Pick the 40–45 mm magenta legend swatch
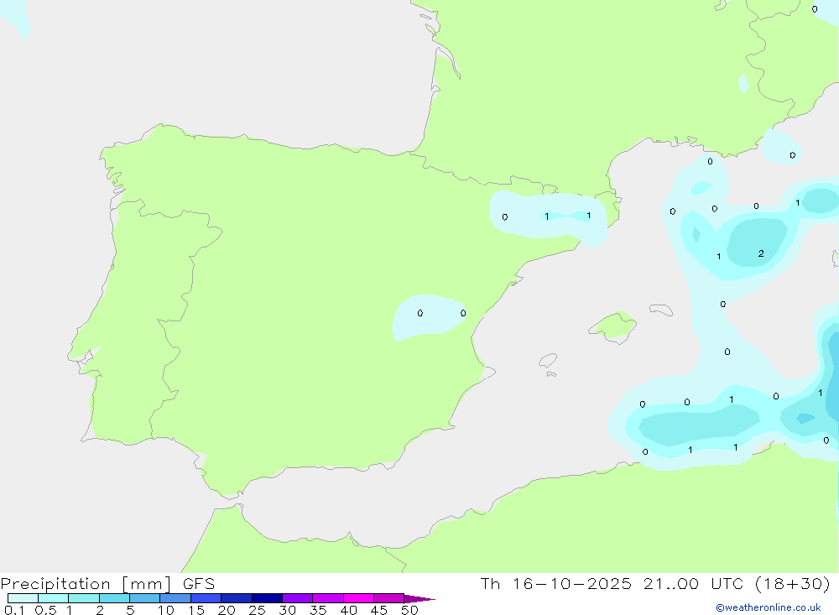 click(358, 598)
